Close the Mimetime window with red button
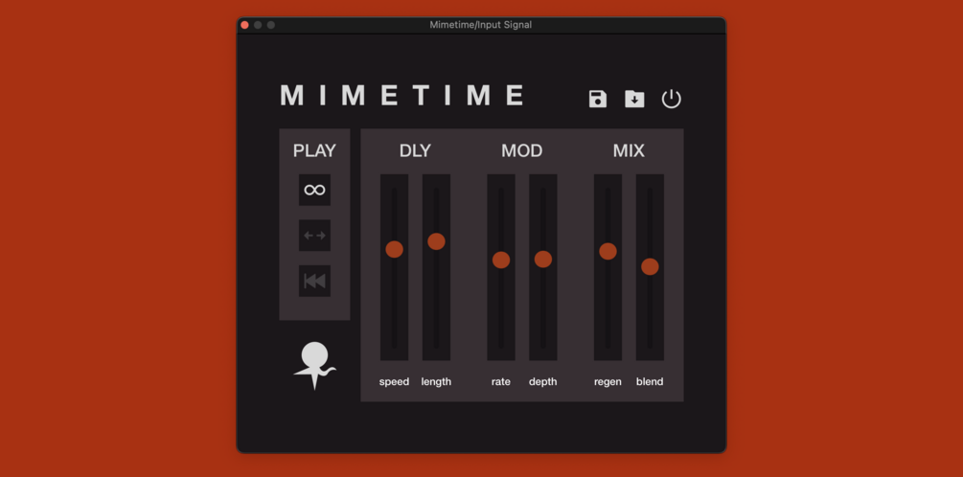Viewport: 963px width, 477px height. pos(244,25)
